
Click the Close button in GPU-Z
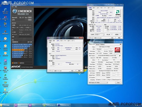[x=118, y=82]
